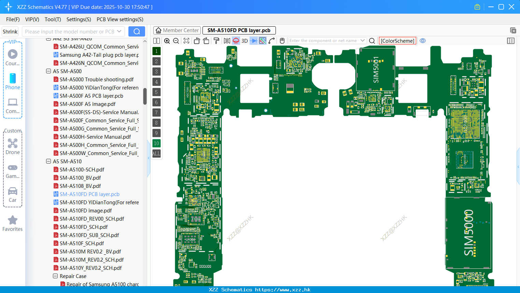Rotate the board clockwise
This screenshot has height=293, width=520.
pos(206,41)
